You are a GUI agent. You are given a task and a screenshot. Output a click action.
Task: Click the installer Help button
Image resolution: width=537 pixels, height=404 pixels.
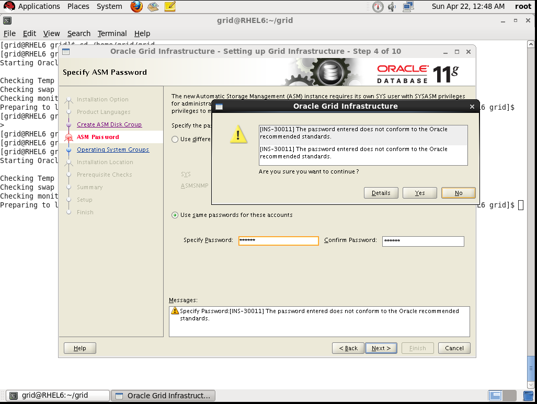(x=80, y=348)
